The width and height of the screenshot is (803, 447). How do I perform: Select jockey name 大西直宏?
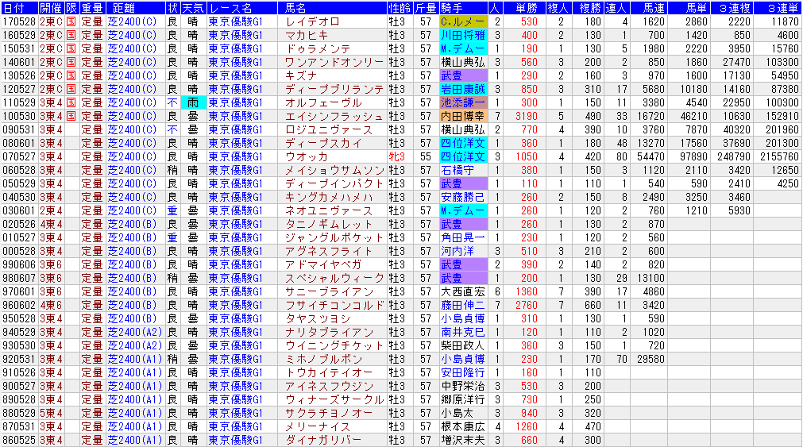[462, 291]
